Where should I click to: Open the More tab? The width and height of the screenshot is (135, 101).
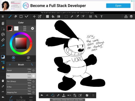[31, 98]
